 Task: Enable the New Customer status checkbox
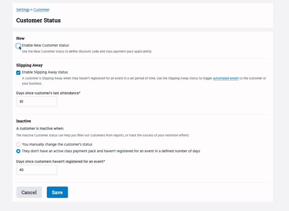18,45
